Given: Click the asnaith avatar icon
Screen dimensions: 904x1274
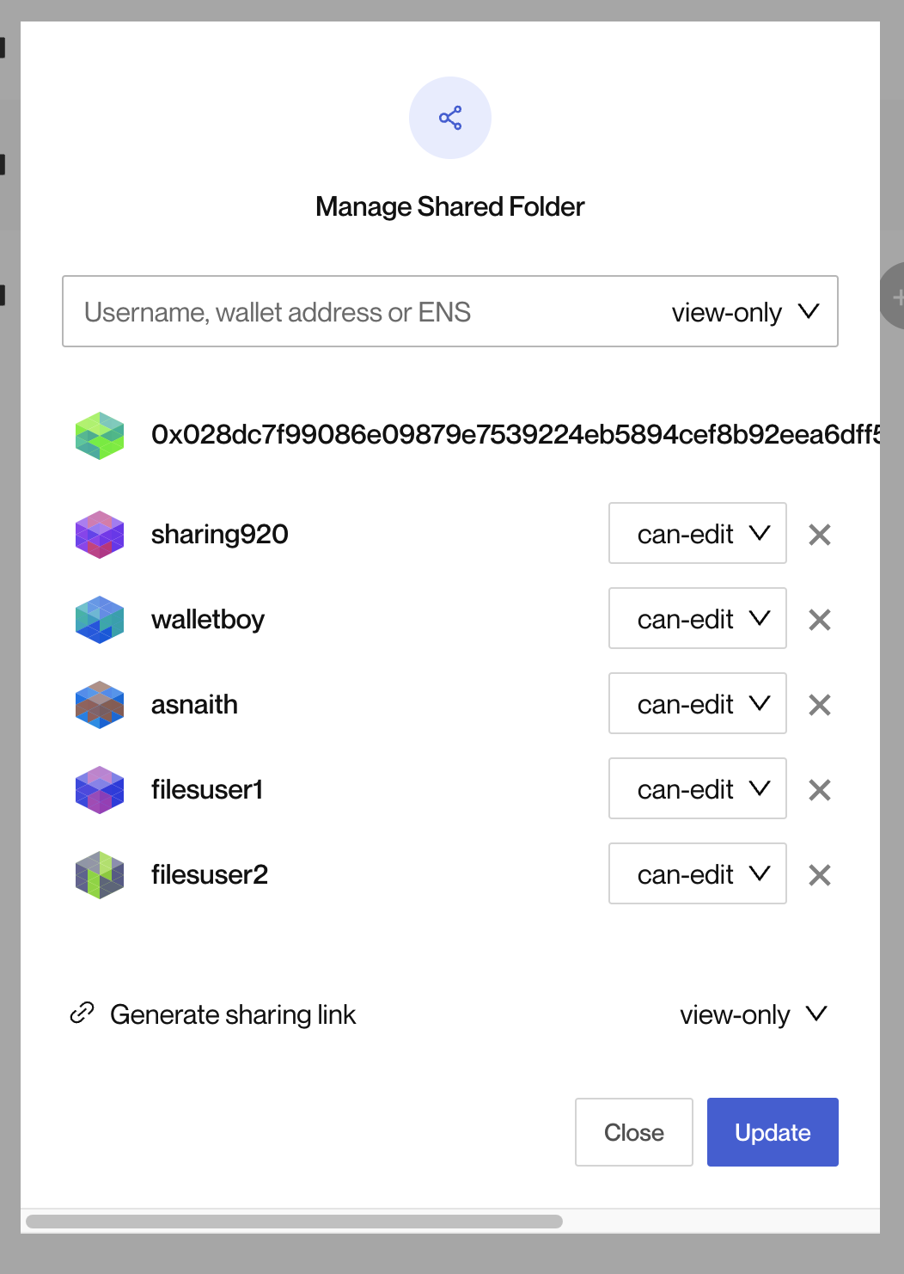Looking at the screenshot, I should pyautogui.click(x=99, y=704).
